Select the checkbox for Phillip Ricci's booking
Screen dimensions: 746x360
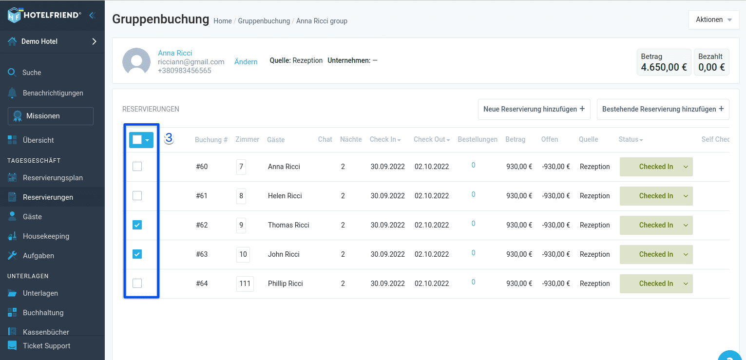click(x=137, y=284)
